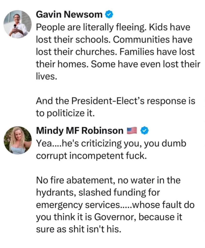Select the line "People are literally fleeing. Kids have"
The width and height of the screenshot is (205, 248).
(113, 27)
